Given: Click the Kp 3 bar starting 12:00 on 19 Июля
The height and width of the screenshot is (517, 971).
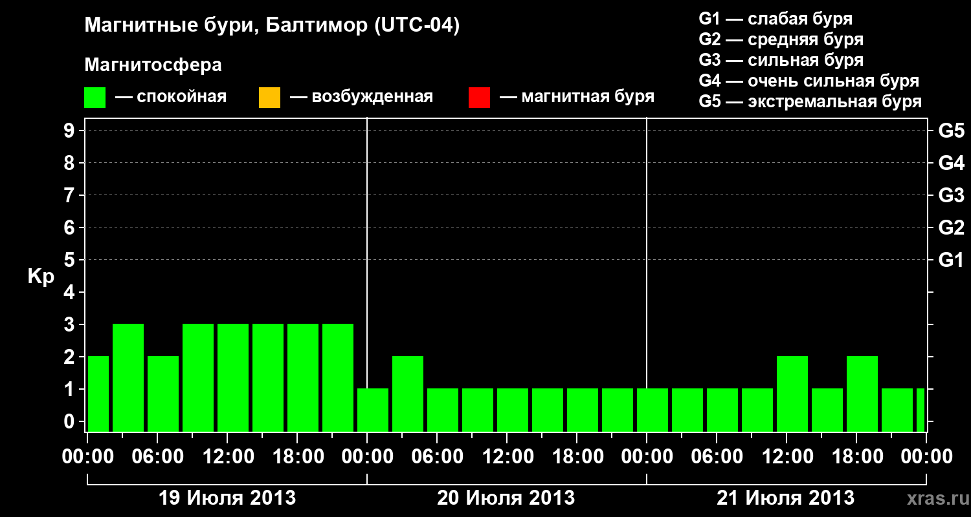Looking at the screenshot, I should point(233,377).
